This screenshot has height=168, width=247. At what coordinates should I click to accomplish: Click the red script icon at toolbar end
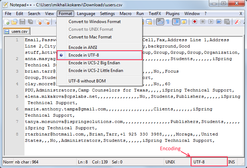(238, 22)
